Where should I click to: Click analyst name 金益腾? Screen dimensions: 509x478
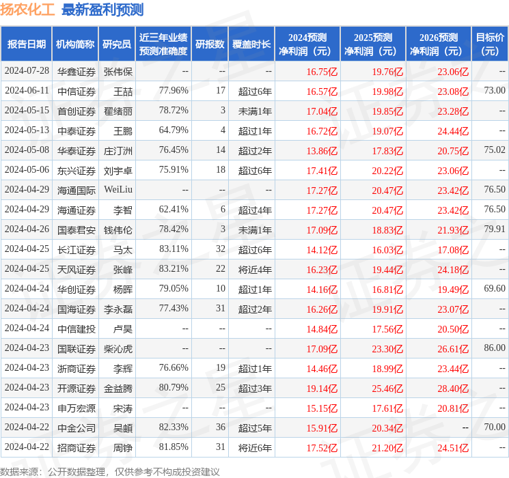(118, 389)
